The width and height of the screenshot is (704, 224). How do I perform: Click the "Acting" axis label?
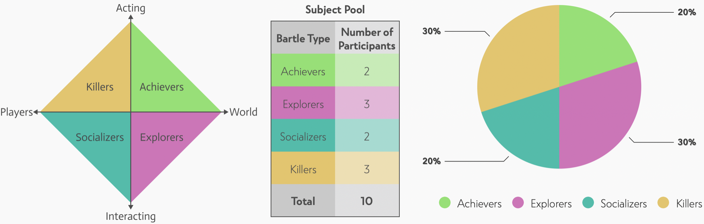click(x=131, y=8)
